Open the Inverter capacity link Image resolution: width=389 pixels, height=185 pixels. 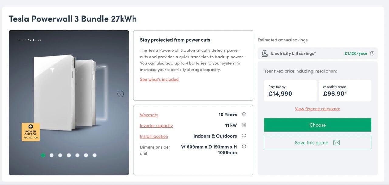[x=156, y=125]
